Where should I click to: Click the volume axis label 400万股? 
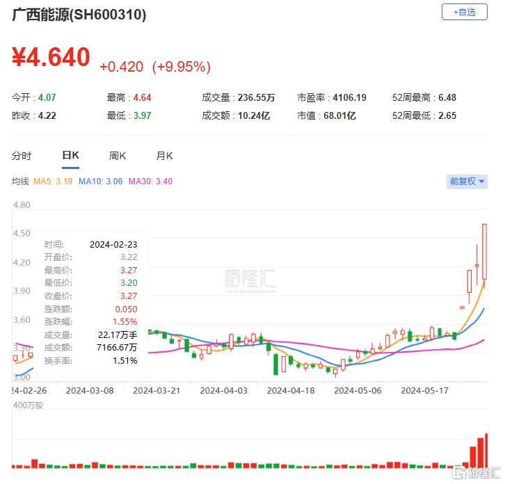click(28, 405)
